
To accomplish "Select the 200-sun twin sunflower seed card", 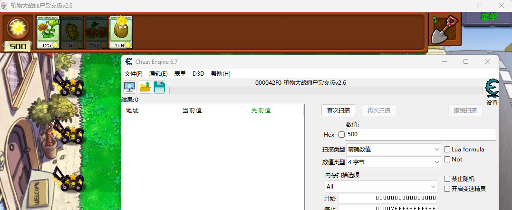I will (97, 32).
